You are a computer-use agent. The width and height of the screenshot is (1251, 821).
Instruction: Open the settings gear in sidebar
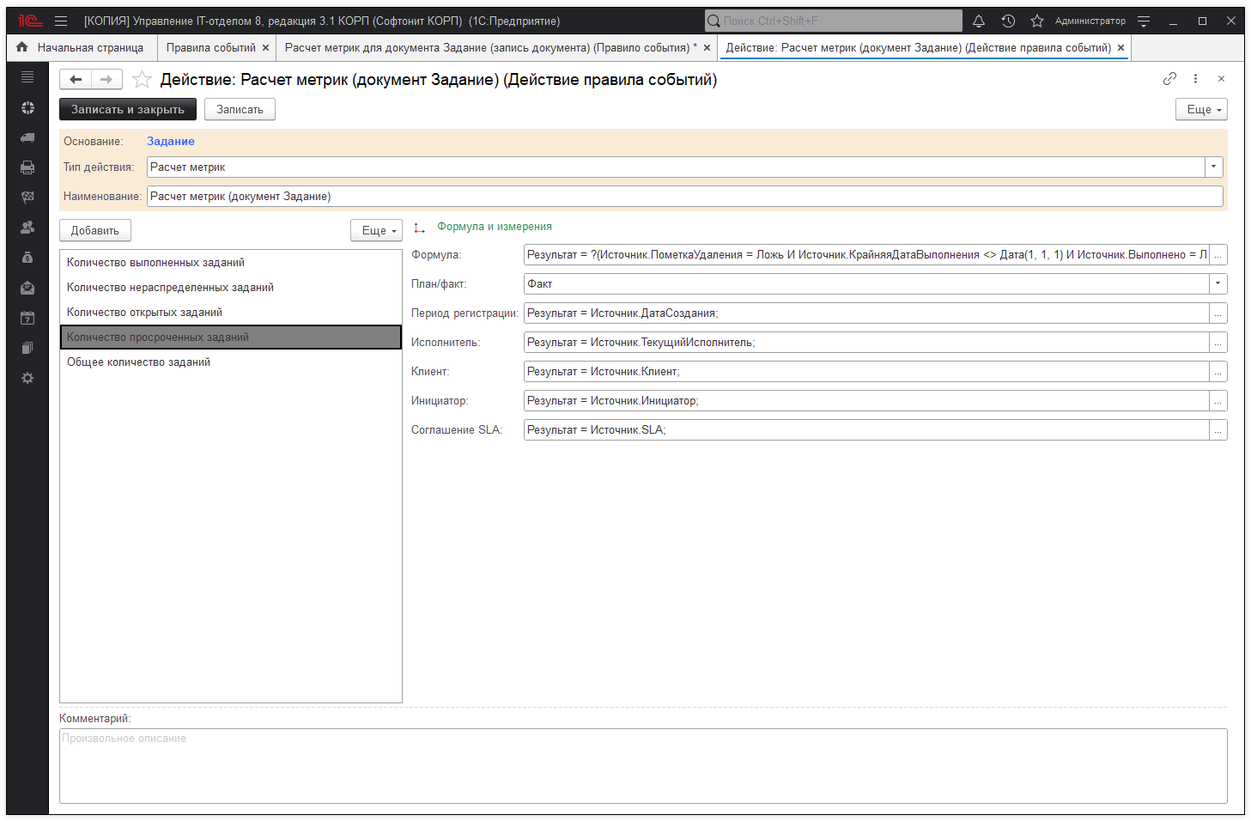27,378
